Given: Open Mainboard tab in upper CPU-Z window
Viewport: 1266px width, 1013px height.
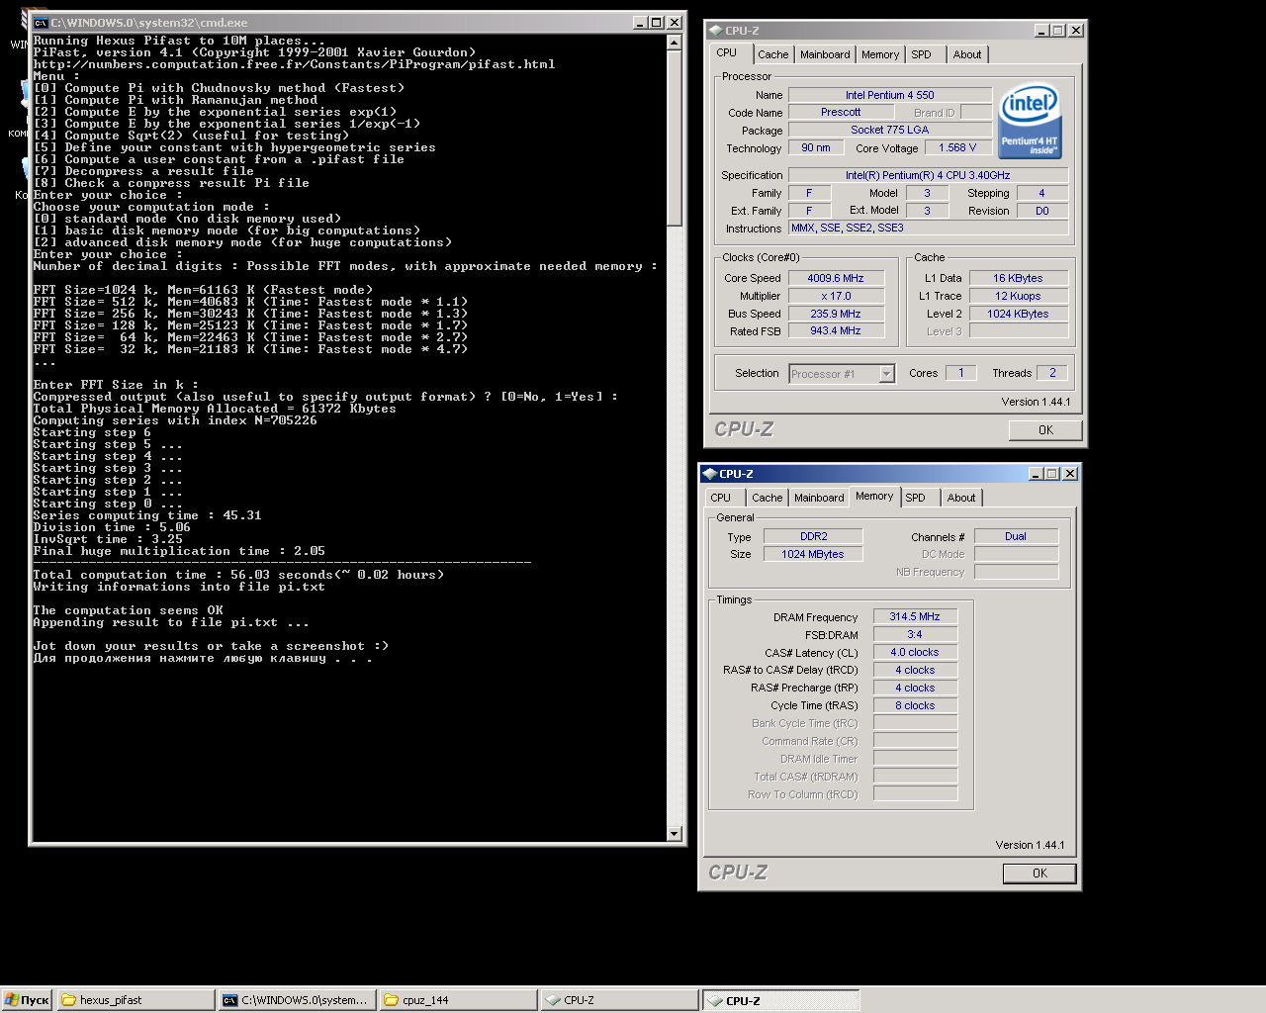Looking at the screenshot, I should coord(825,55).
